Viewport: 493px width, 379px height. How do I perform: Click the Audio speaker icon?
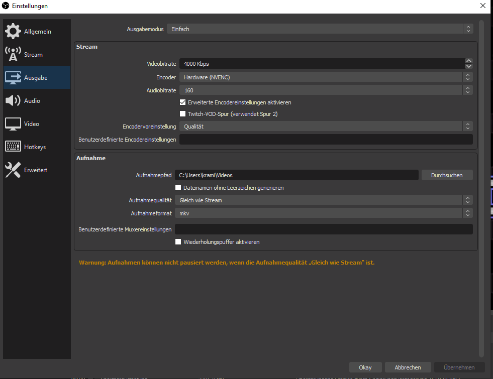point(13,101)
